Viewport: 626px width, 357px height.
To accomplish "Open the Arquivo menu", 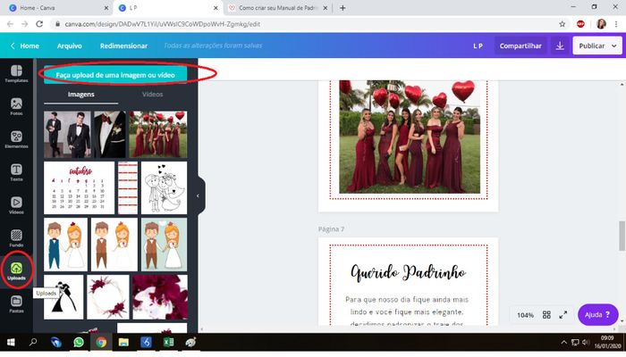I will [x=70, y=46].
